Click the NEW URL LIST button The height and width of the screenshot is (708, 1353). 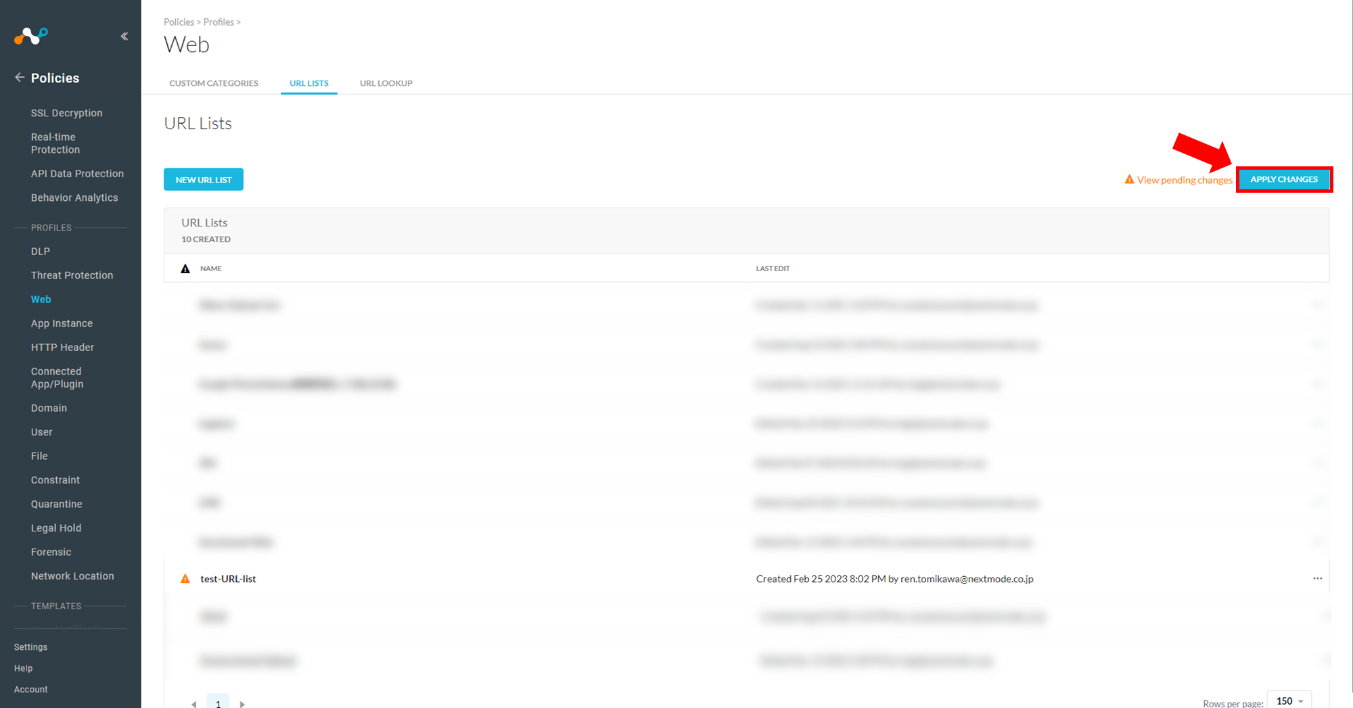click(x=203, y=179)
